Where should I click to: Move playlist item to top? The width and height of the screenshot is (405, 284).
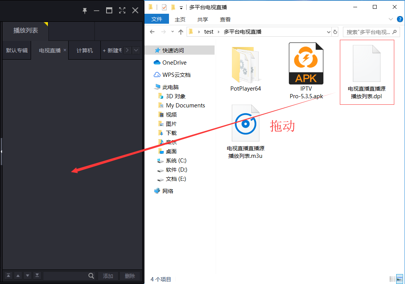pos(9,275)
